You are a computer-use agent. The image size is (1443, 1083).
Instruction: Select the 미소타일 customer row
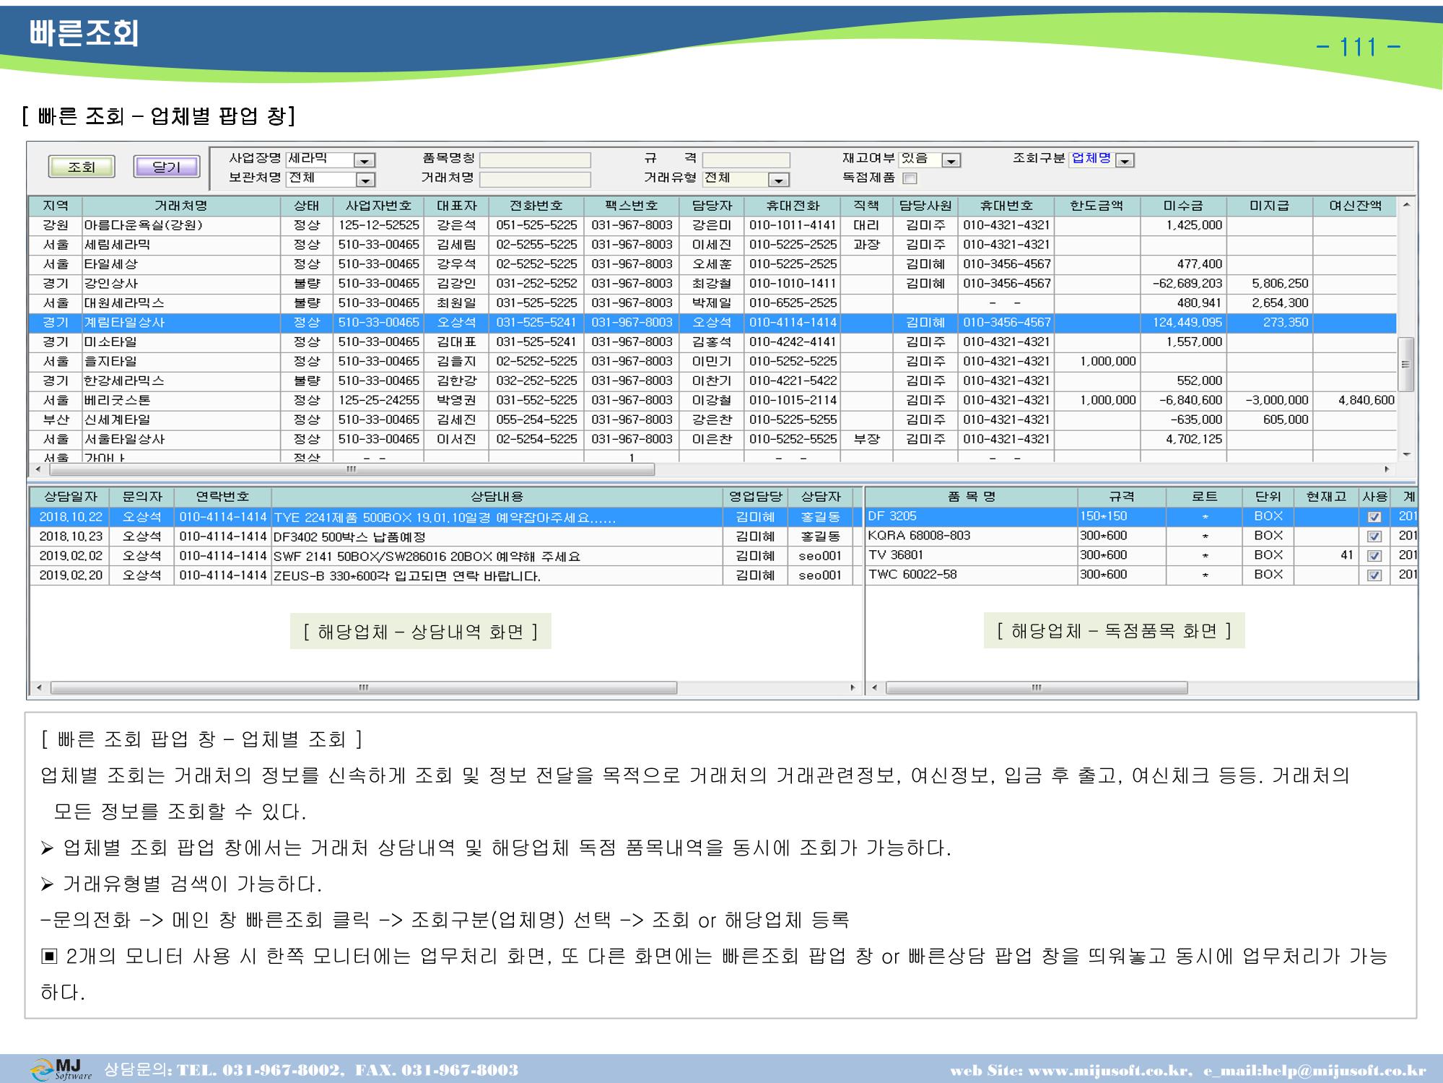coord(712,342)
